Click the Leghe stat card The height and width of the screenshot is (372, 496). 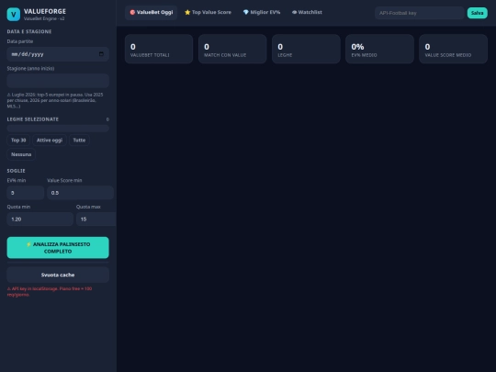point(306,49)
